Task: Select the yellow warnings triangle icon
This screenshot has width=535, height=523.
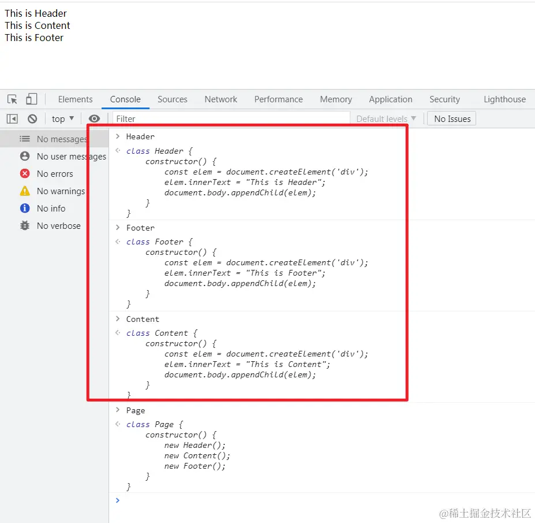Action: [25, 191]
